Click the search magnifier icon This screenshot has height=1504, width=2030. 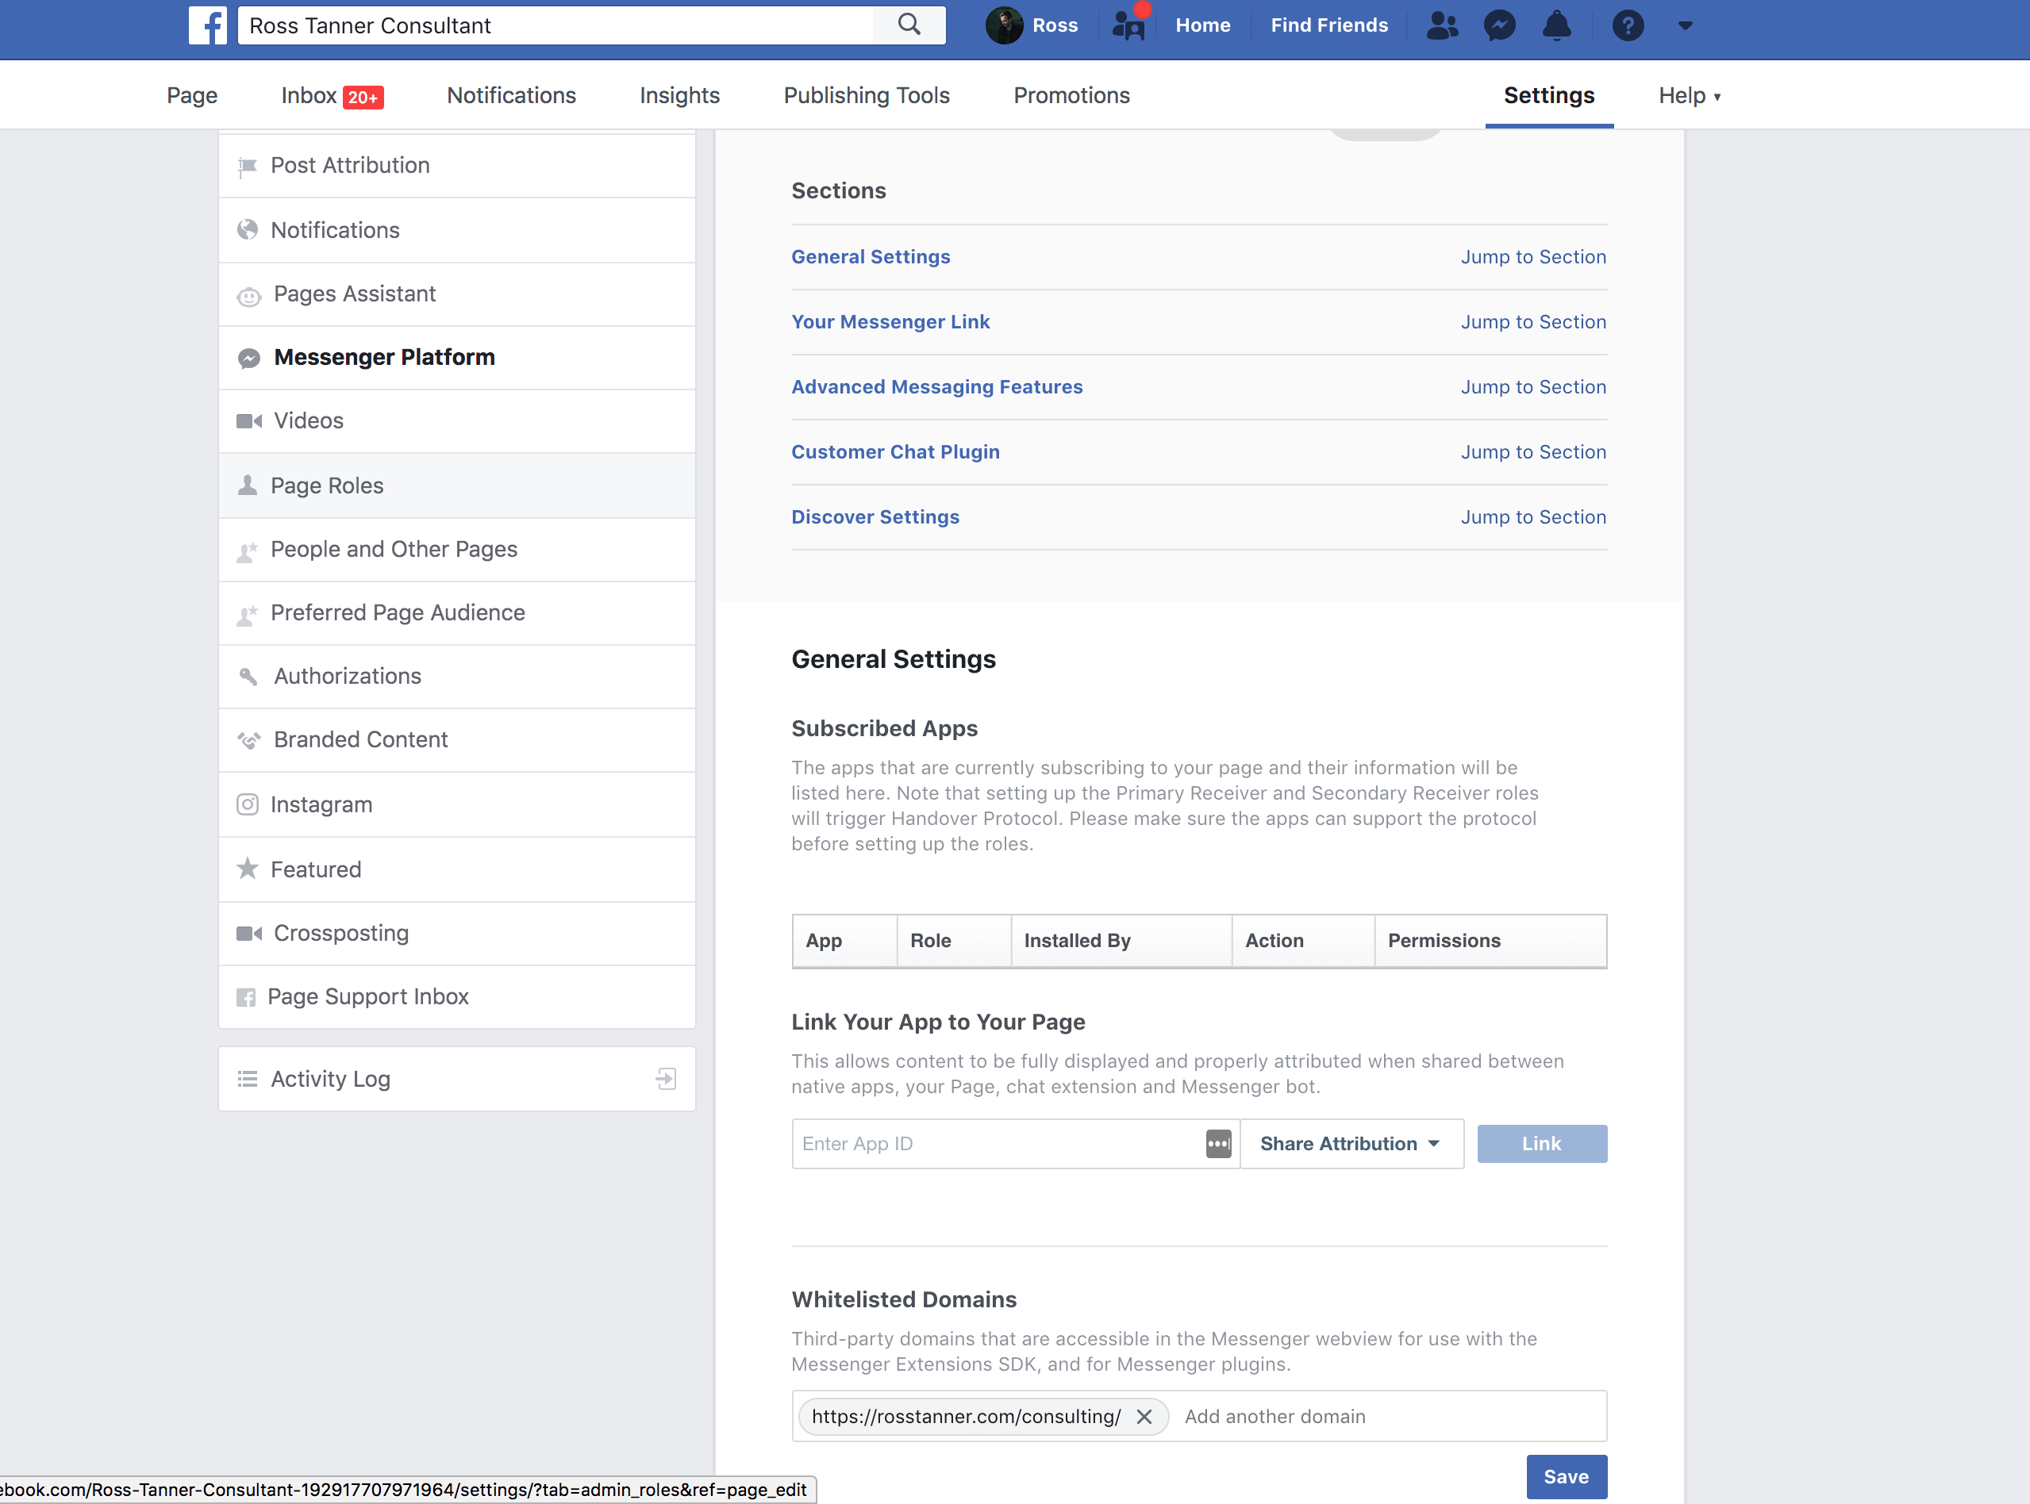pyautogui.click(x=908, y=25)
